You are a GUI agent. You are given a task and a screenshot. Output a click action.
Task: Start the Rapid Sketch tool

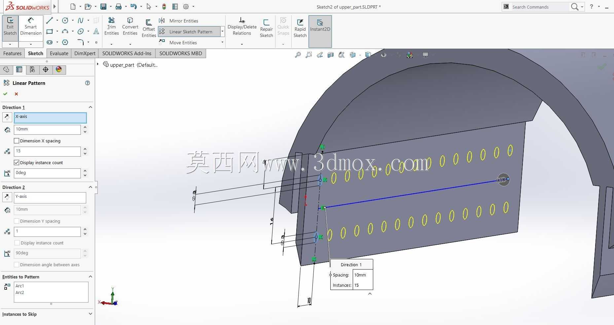[x=300, y=28]
